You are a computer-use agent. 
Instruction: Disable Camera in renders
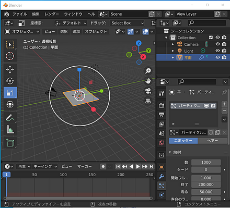click(x=224, y=44)
